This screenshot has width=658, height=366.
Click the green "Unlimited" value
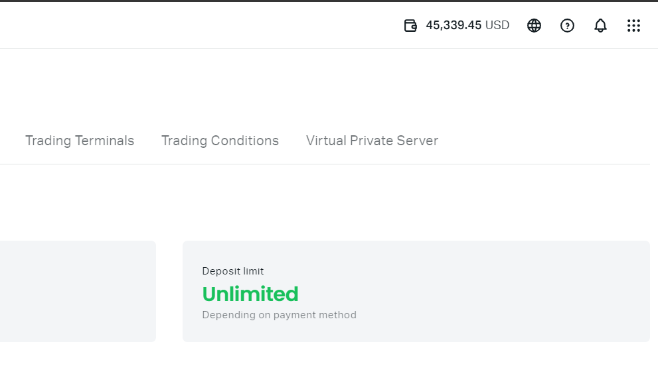coord(250,294)
